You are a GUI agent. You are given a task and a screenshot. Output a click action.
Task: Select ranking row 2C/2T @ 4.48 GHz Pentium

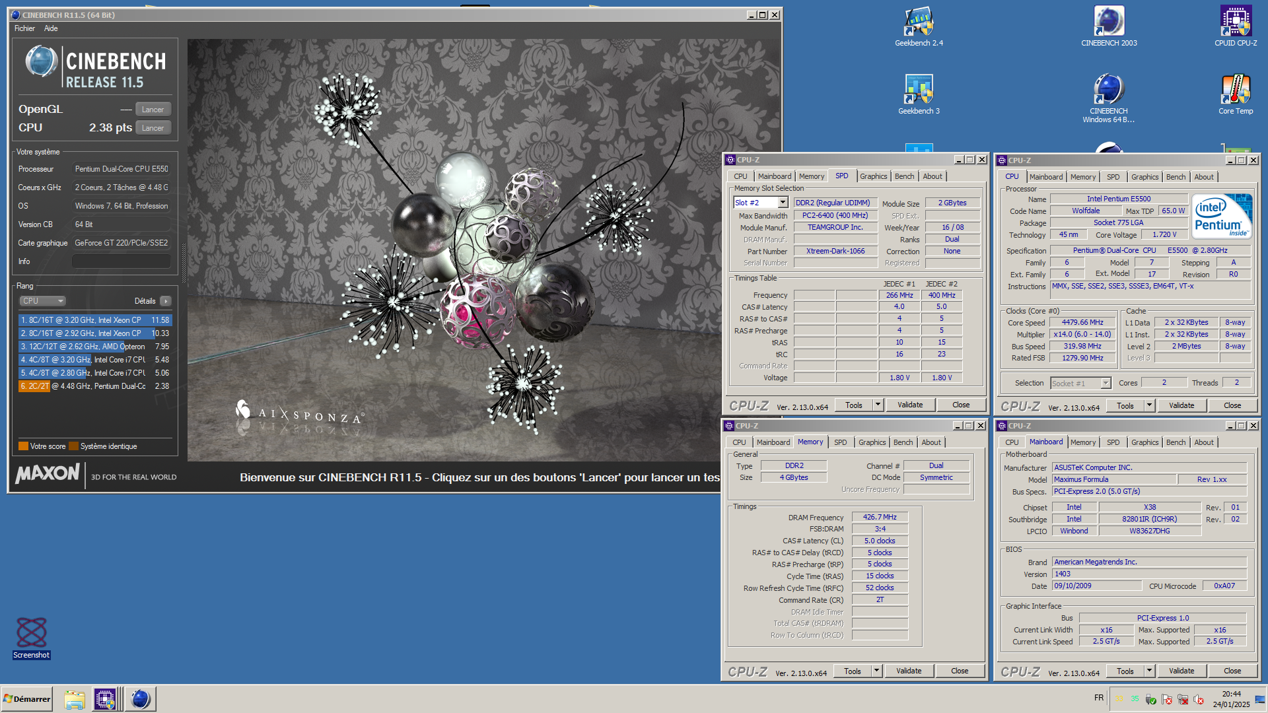[95, 386]
